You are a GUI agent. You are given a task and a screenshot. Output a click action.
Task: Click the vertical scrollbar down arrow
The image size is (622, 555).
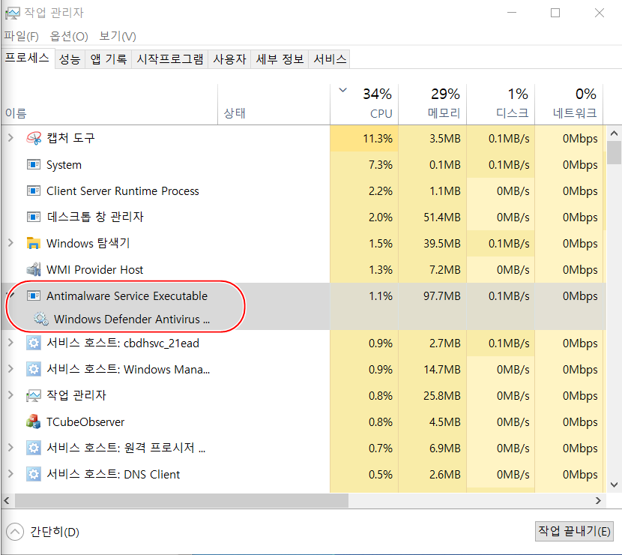614,484
